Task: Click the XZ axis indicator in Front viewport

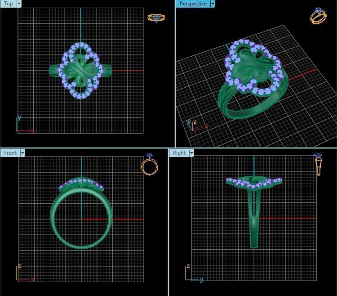Action: [x=25, y=273]
